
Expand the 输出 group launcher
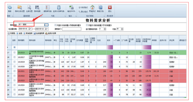point(76,16)
